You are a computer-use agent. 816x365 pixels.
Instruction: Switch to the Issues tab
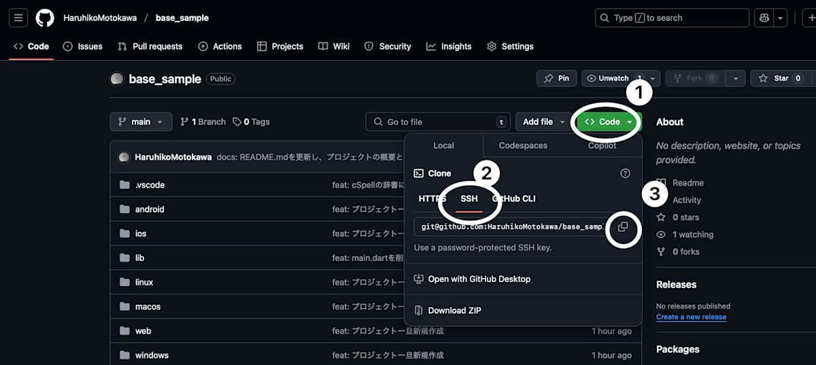coord(82,46)
